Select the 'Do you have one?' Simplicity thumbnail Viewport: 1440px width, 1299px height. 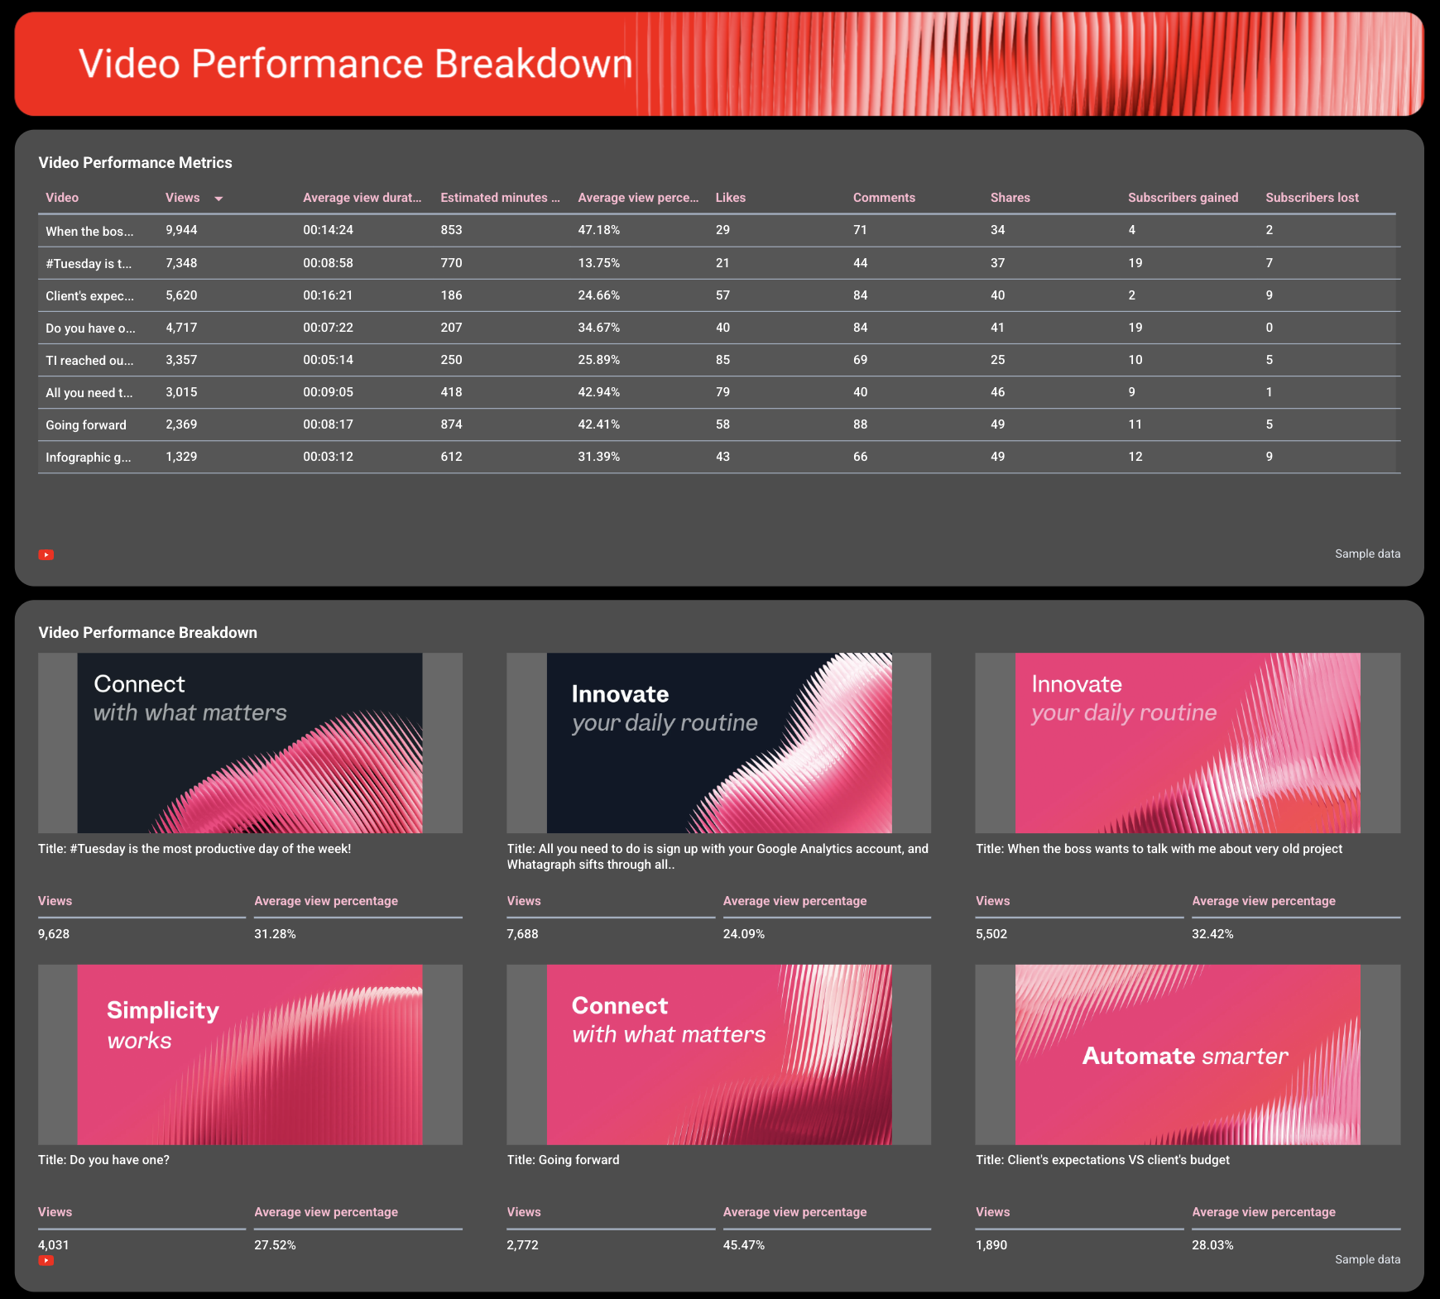[249, 1054]
